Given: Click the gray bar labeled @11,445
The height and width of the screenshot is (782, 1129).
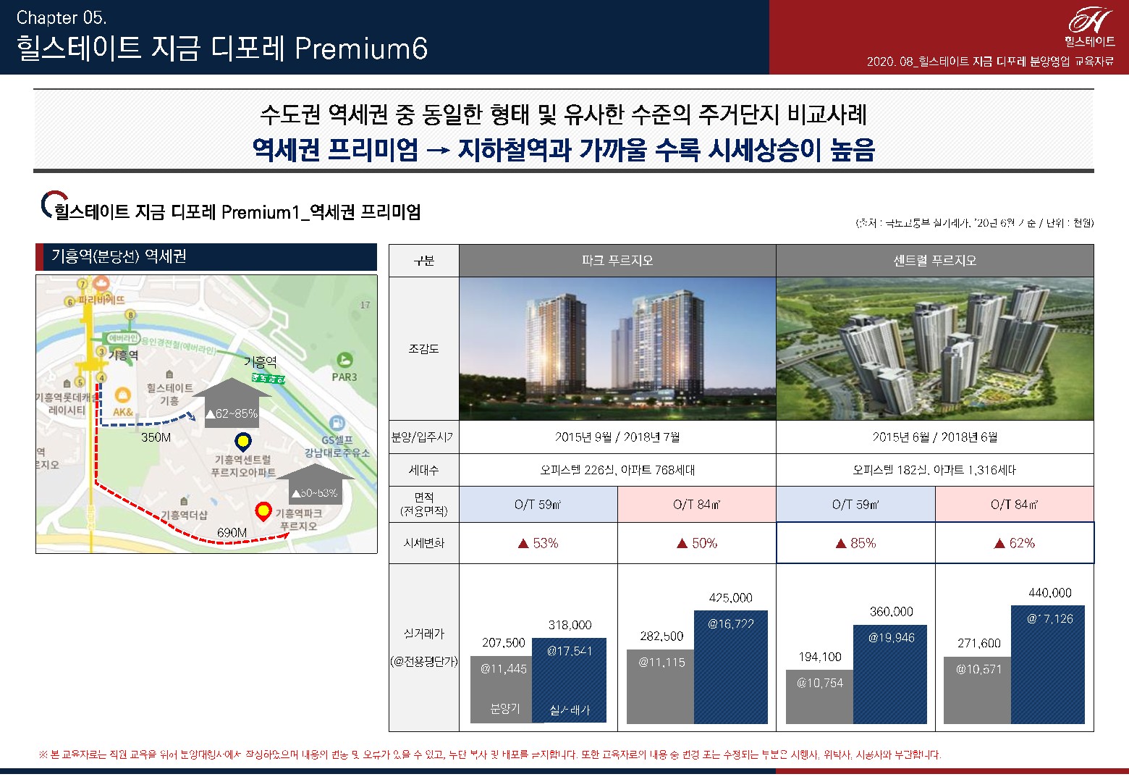Looking at the screenshot, I should tap(502, 689).
